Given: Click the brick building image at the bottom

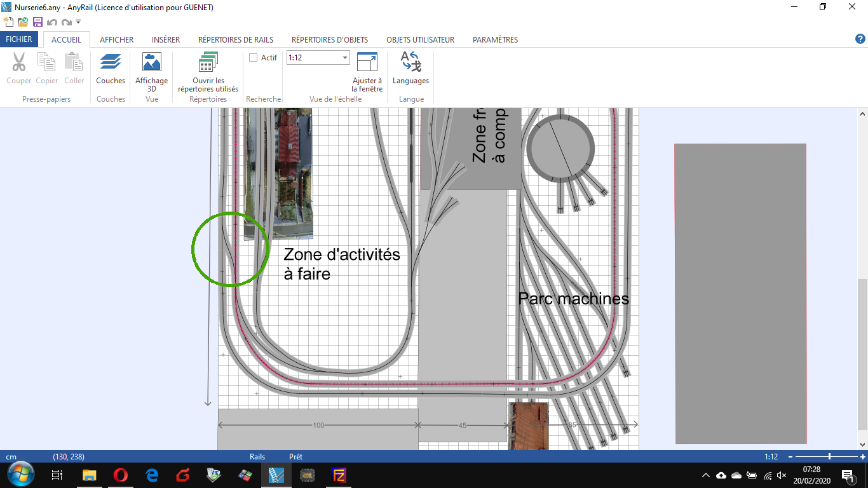Looking at the screenshot, I should click(x=529, y=426).
